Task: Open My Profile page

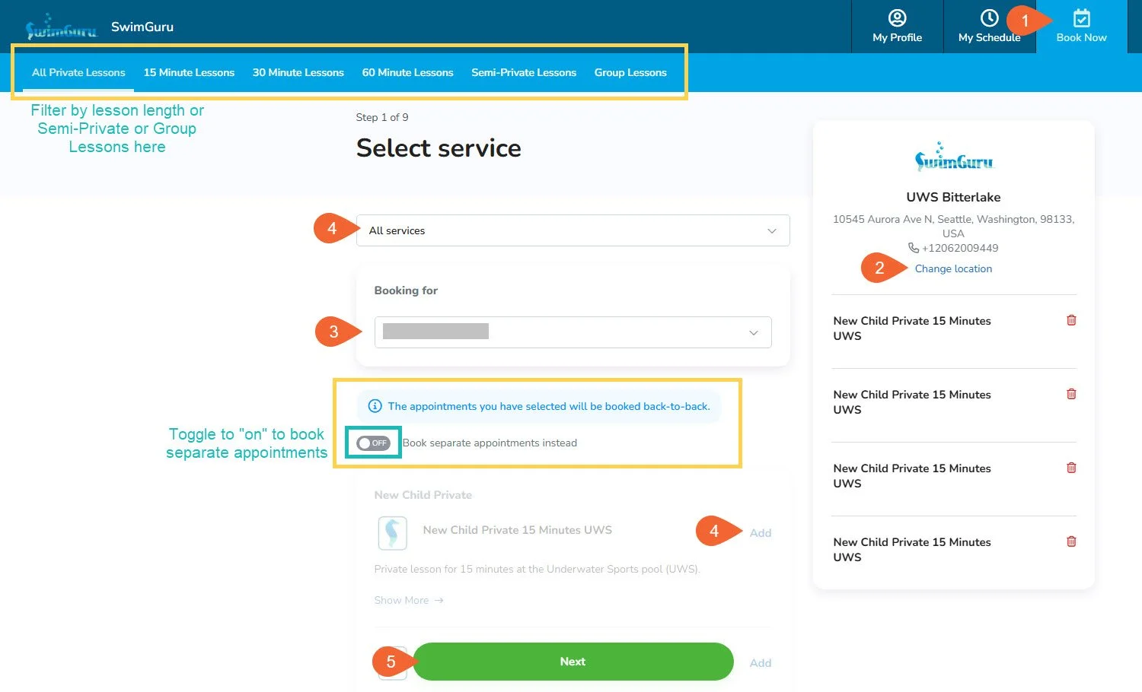Action: pyautogui.click(x=897, y=27)
